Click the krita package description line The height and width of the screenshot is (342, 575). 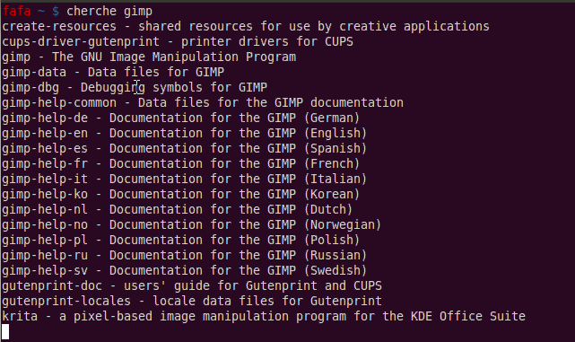point(264,316)
